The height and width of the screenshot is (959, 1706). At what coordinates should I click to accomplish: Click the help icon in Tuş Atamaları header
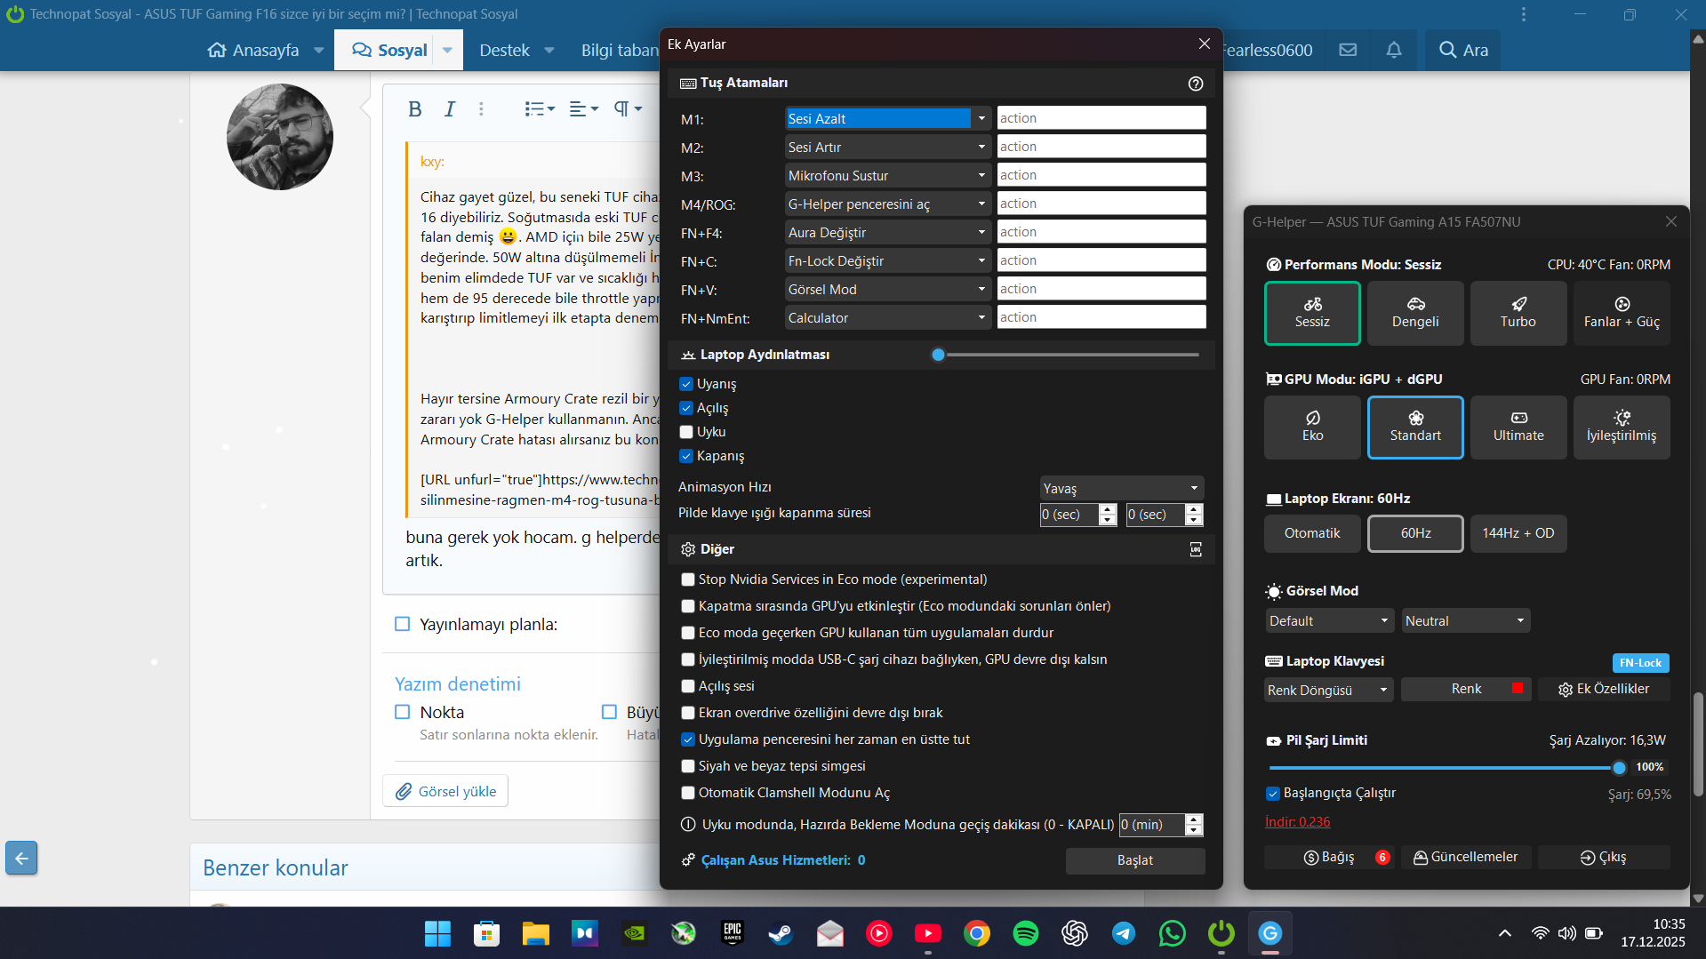[1196, 83]
